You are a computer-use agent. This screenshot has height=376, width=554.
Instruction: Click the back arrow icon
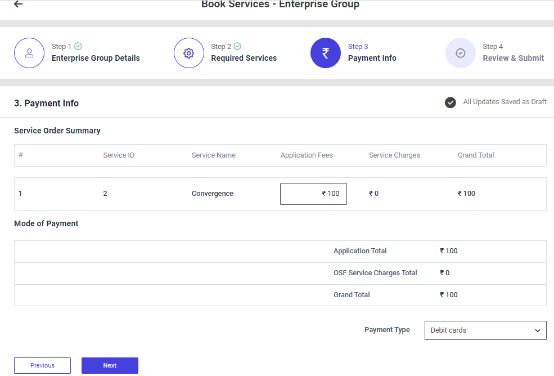click(x=19, y=5)
